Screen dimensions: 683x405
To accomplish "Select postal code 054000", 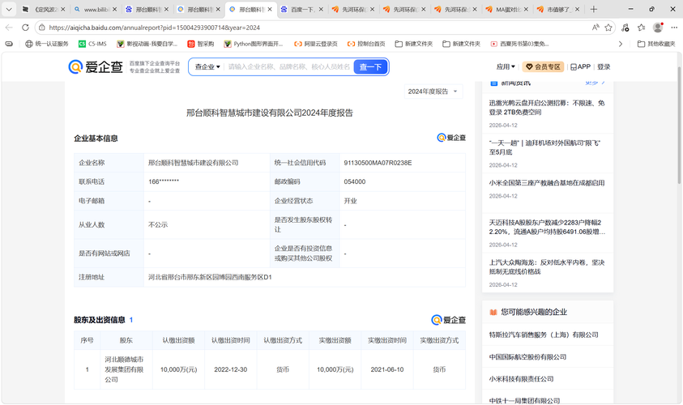I will click(355, 181).
